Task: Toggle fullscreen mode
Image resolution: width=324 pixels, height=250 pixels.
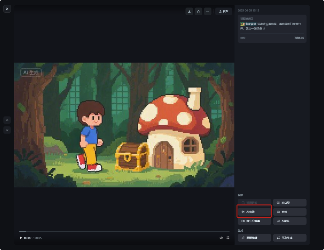Action: [x=228, y=238]
